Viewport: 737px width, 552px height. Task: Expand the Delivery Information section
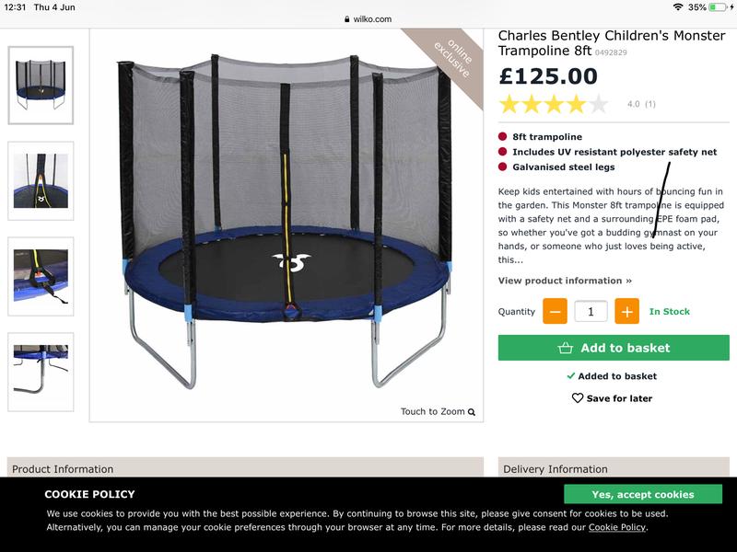tap(614, 468)
